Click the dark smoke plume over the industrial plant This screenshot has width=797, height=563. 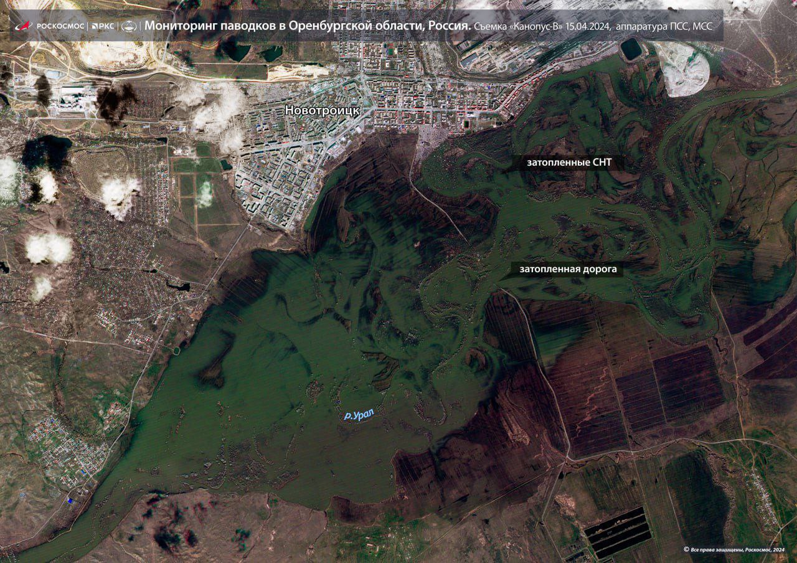[x=115, y=101]
